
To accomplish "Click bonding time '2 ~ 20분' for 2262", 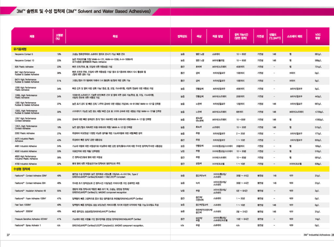I will (240, 133).
